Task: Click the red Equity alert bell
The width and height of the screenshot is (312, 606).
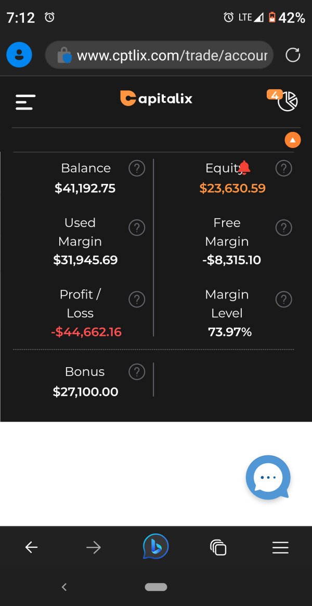Action: (x=244, y=167)
